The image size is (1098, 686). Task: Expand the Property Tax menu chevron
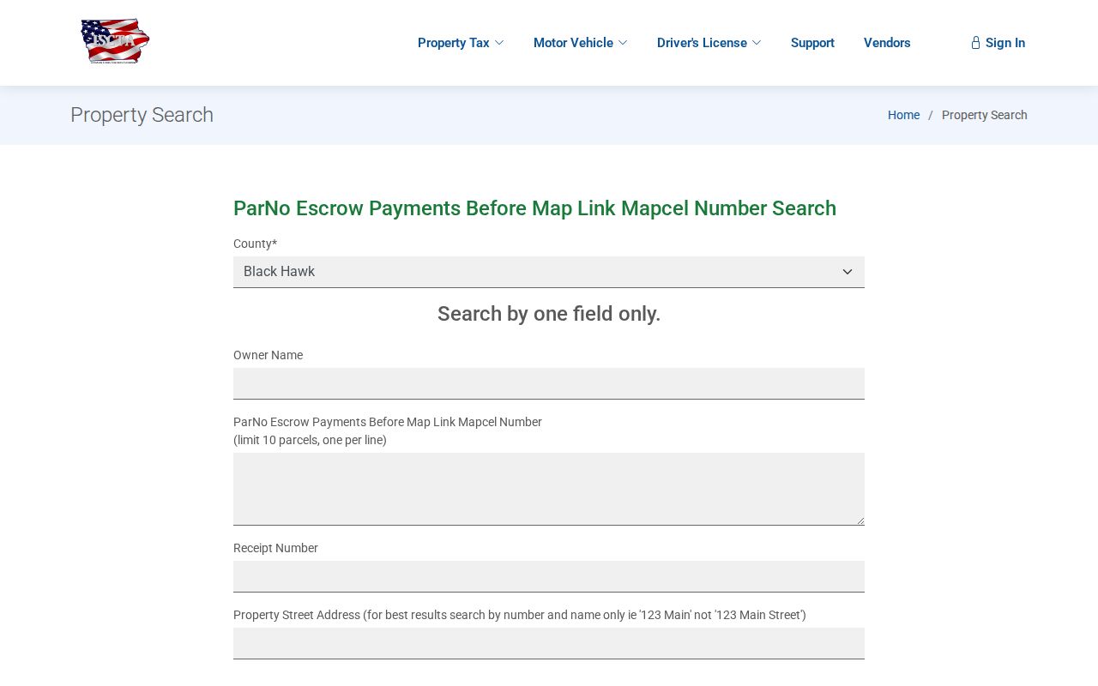pos(499,43)
